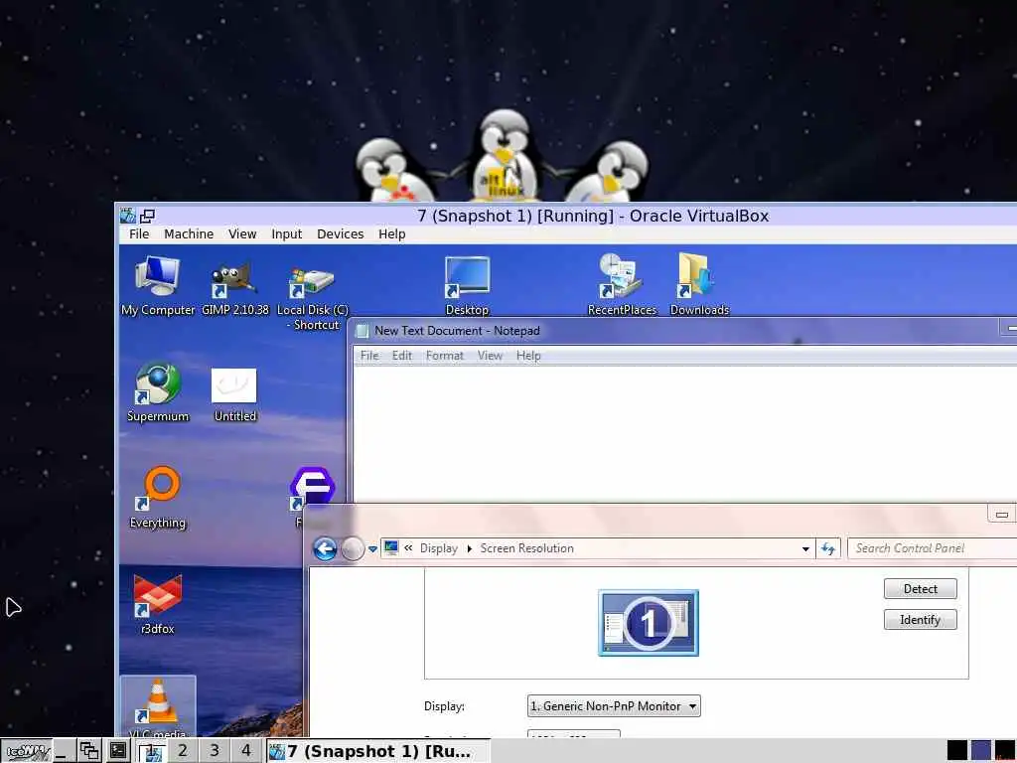This screenshot has height=763, width=1017.
Task: Select the RecentPlaces shortcut icon
Action: tap(622, 284)
